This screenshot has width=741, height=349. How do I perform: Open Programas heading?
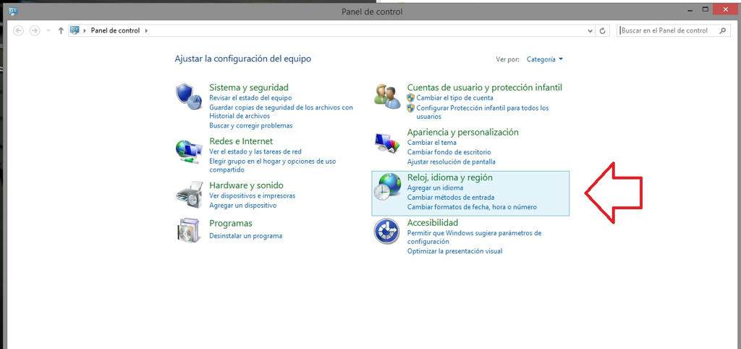(x=231, y=223)
